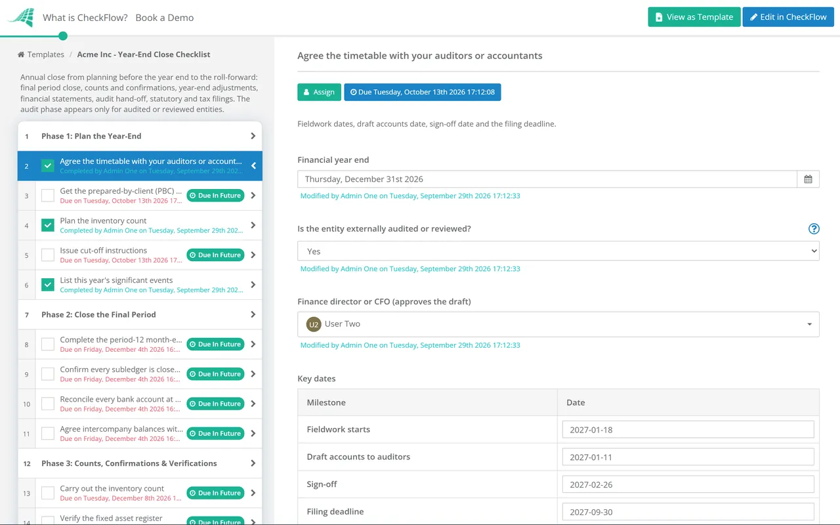Select Reconcile every bank account task row

(140, 404)
